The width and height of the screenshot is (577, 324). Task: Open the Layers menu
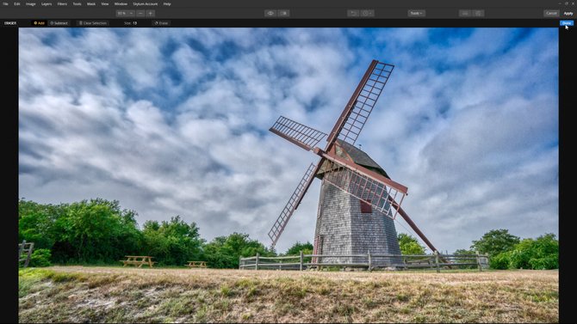click(x=47, y=3)
